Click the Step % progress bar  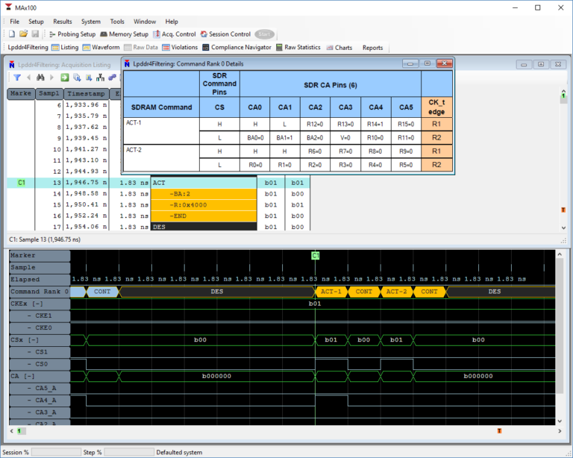[x=129, y=452]
